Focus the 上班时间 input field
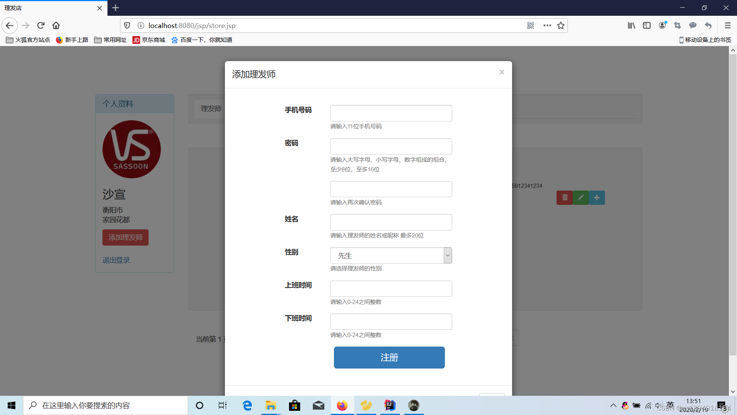This screenshot has height=415, width=737. tap(391, 289)
